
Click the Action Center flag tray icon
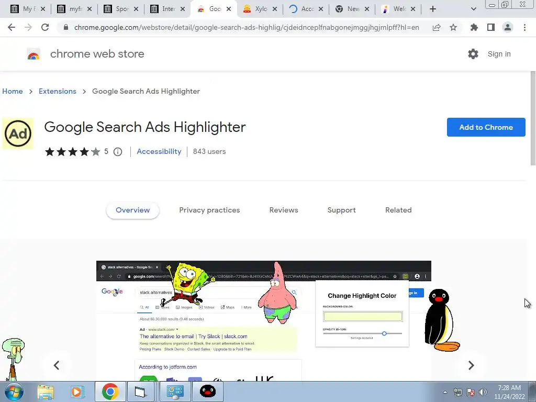pos(471,392)
